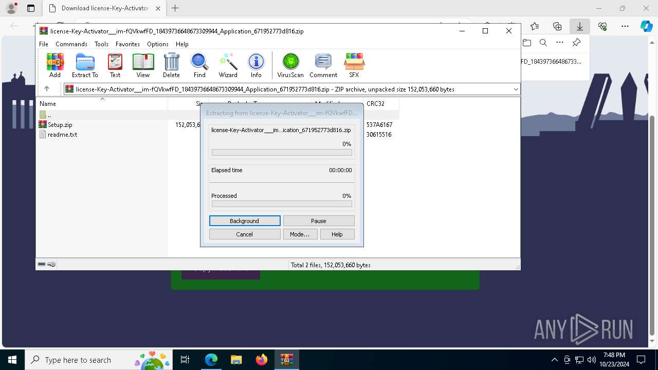Open File Explorer from taskbar
Viewport: 658px width, 370px height.
point(236,360)
